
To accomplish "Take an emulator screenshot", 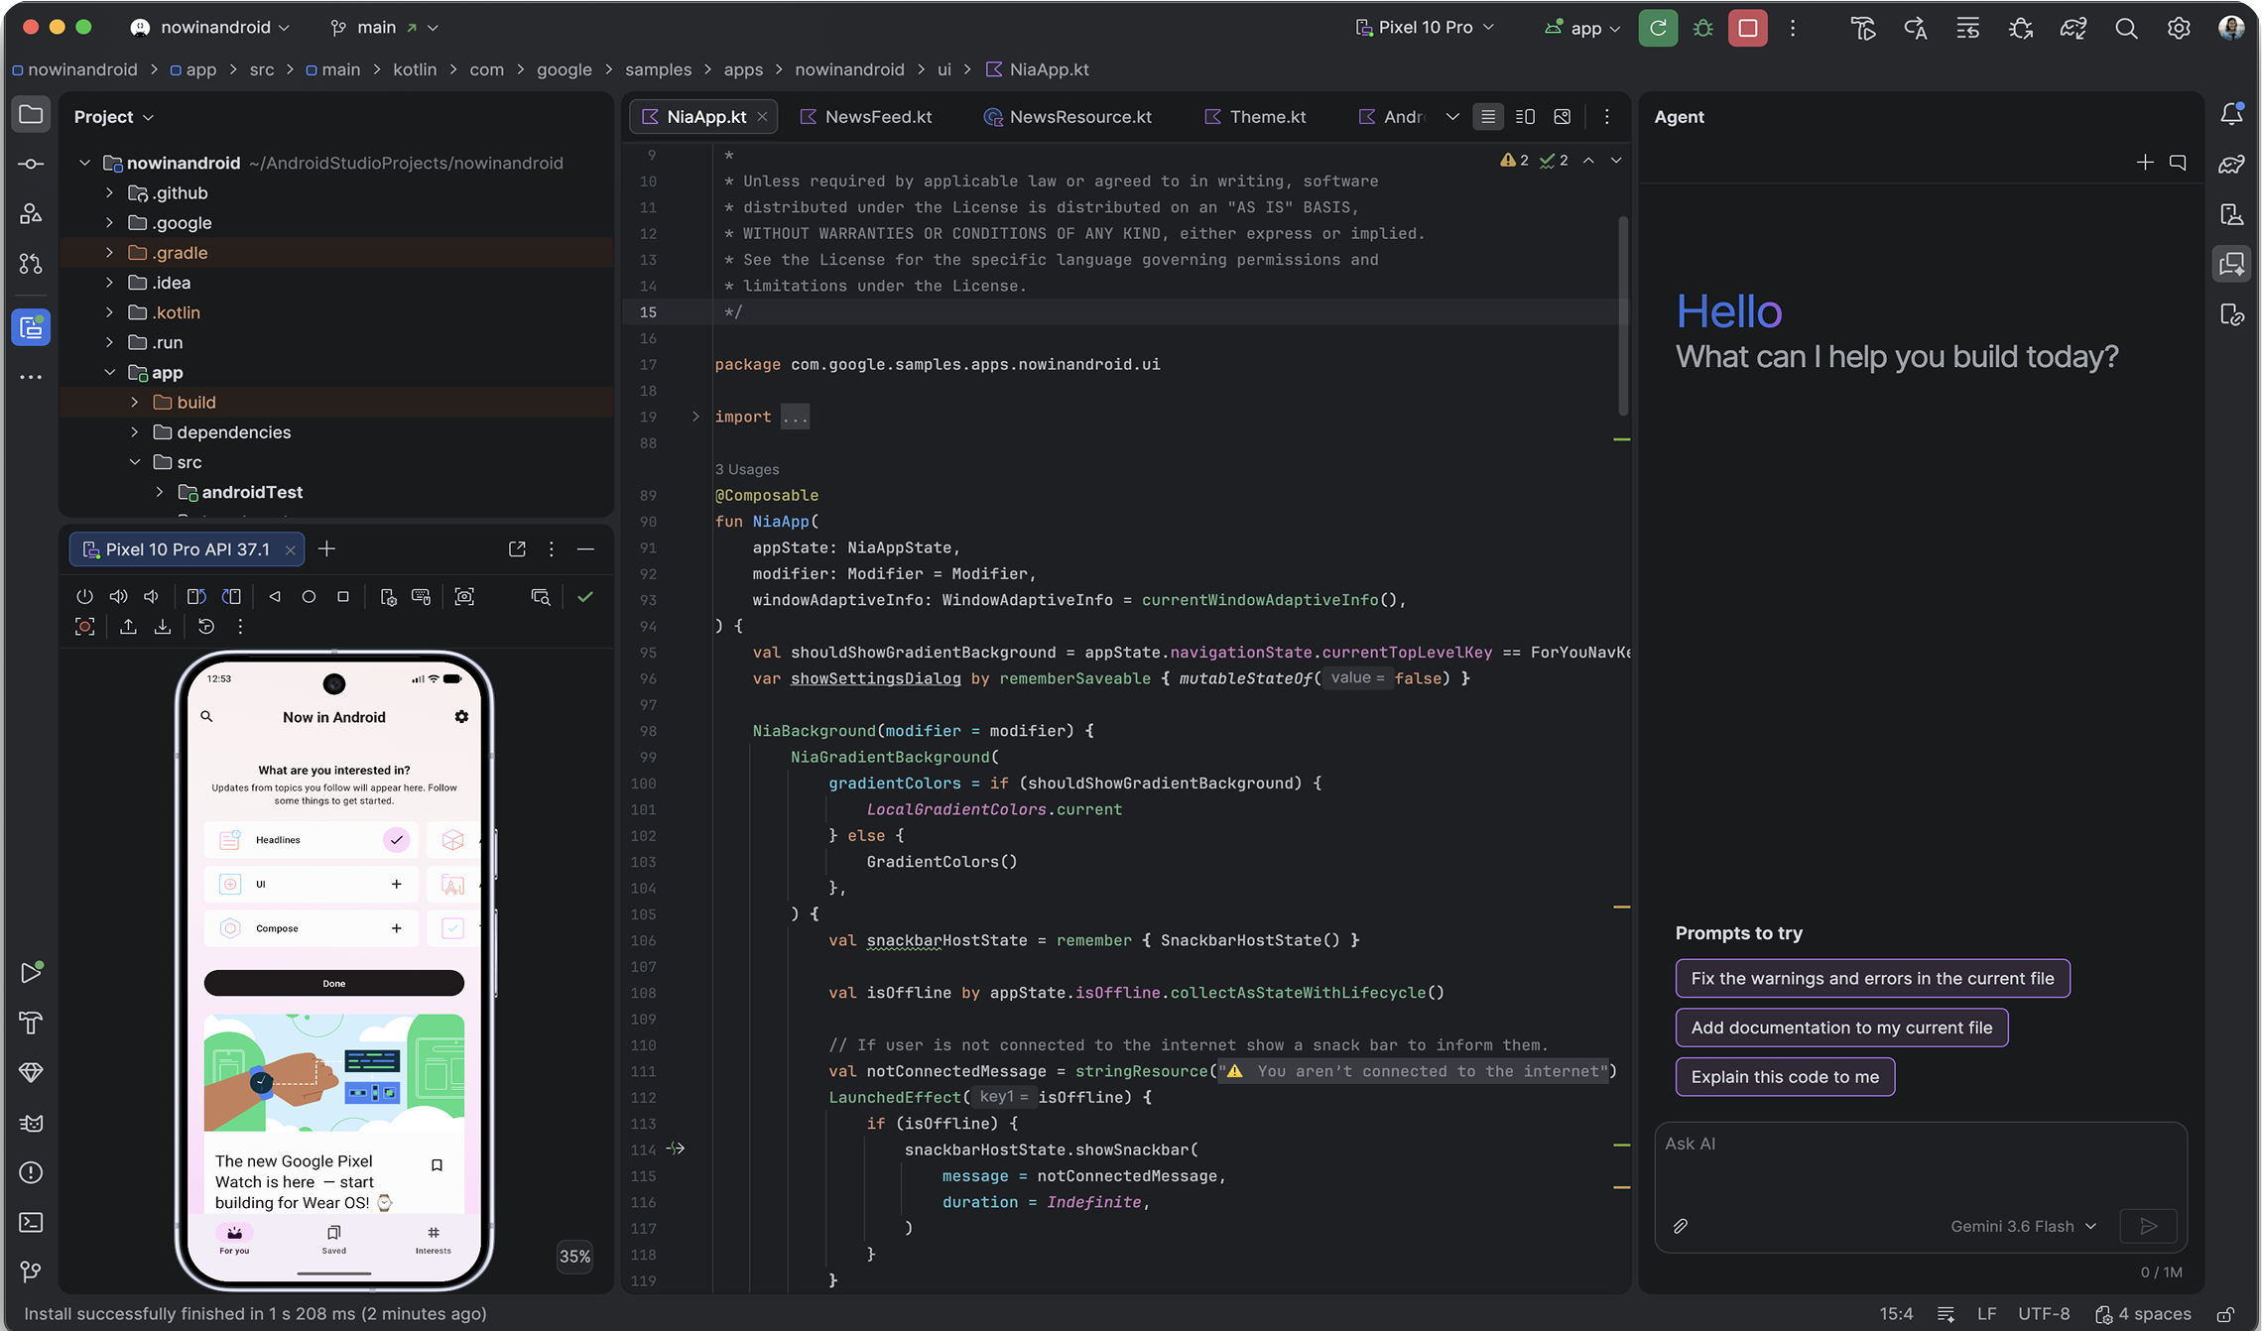I will click(464, 596).
